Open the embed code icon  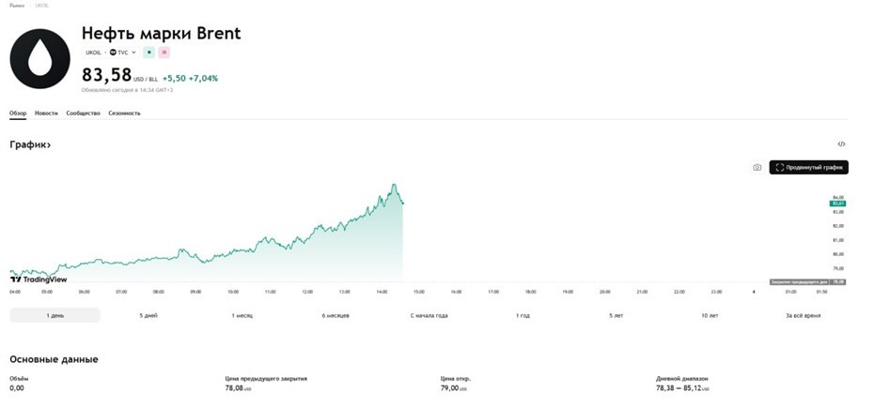click(x=841, y=144)
